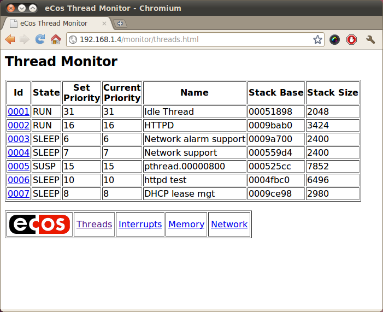Screen dimensions: 383x312
Task: Click the Stack Base column header
Action: (276, 93)
